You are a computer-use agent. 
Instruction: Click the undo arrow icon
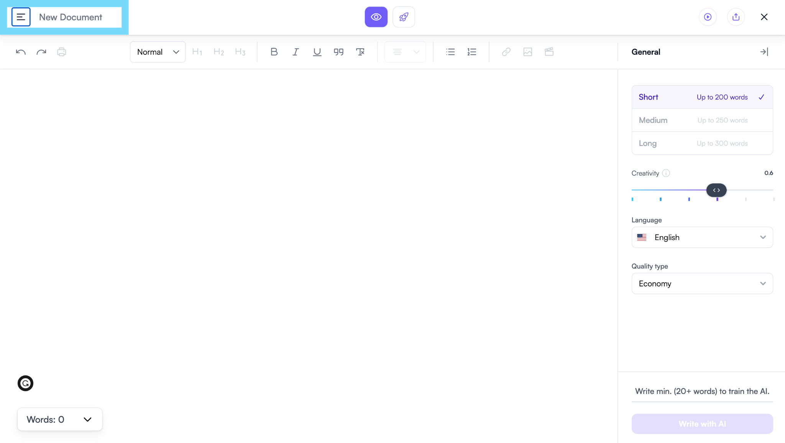pyautogui.click(x=21, y=52)
